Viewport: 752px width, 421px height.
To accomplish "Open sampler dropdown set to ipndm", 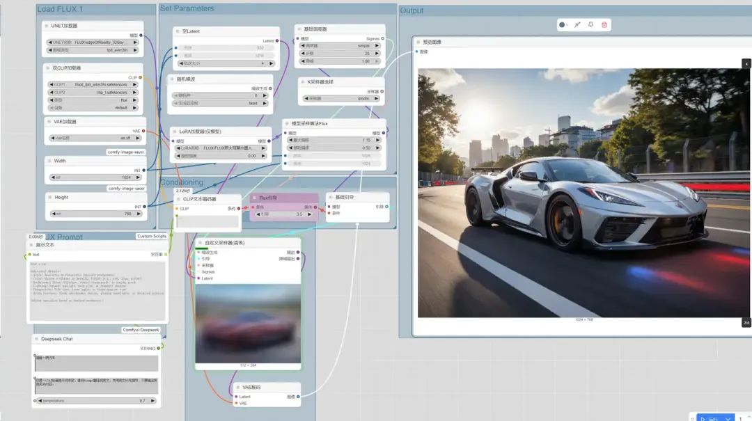I will 341,98.
